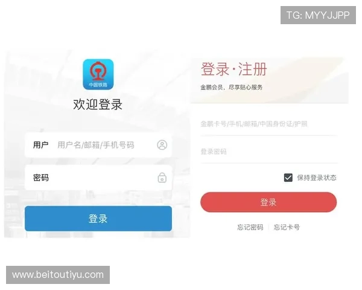Click the padlock icon in password field
The height and width of the screenshot is (290, 362).
[162, 178]
